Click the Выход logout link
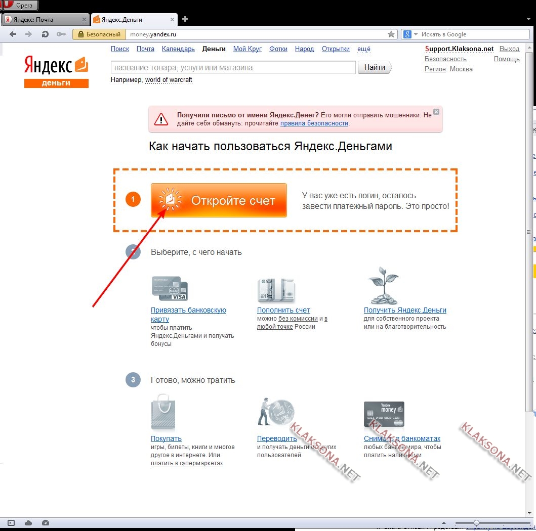This screenshot has height=531, width=536. 509,49
